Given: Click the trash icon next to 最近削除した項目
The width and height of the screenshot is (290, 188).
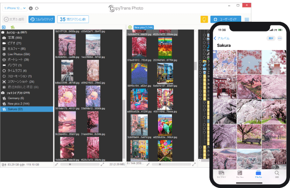Looking at the screenshot, I should [x=4, y=87].
